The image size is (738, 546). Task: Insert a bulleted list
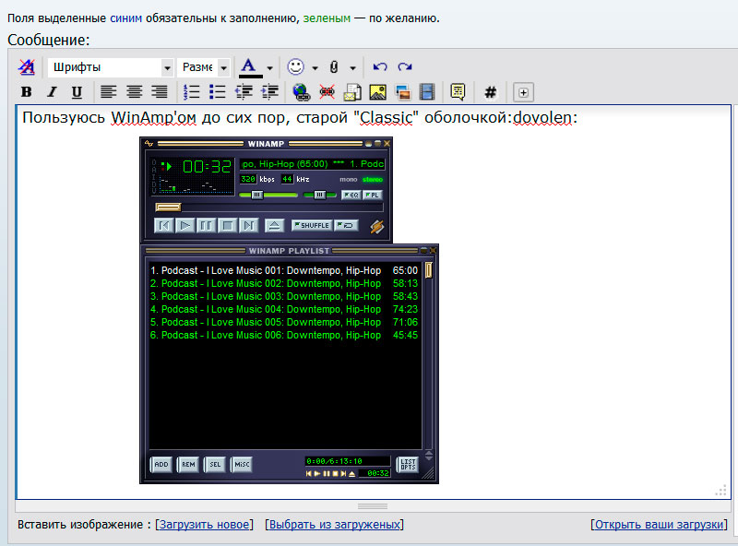[218, 92]
